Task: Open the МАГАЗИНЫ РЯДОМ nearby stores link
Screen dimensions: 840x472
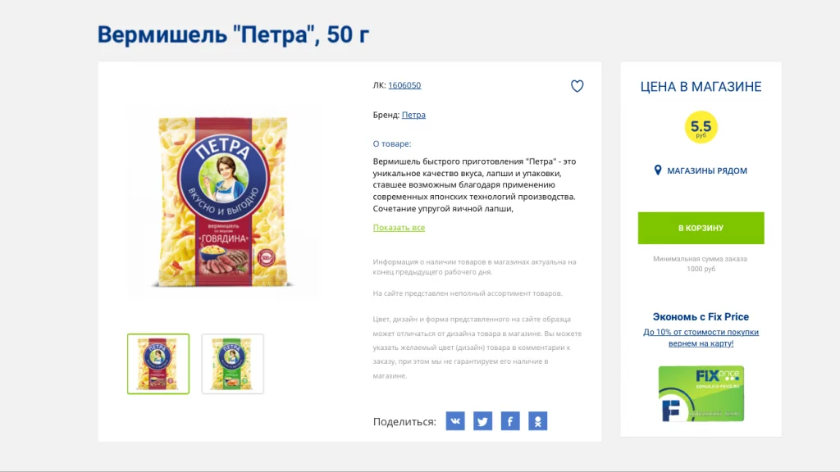Action: click(706, 170)
